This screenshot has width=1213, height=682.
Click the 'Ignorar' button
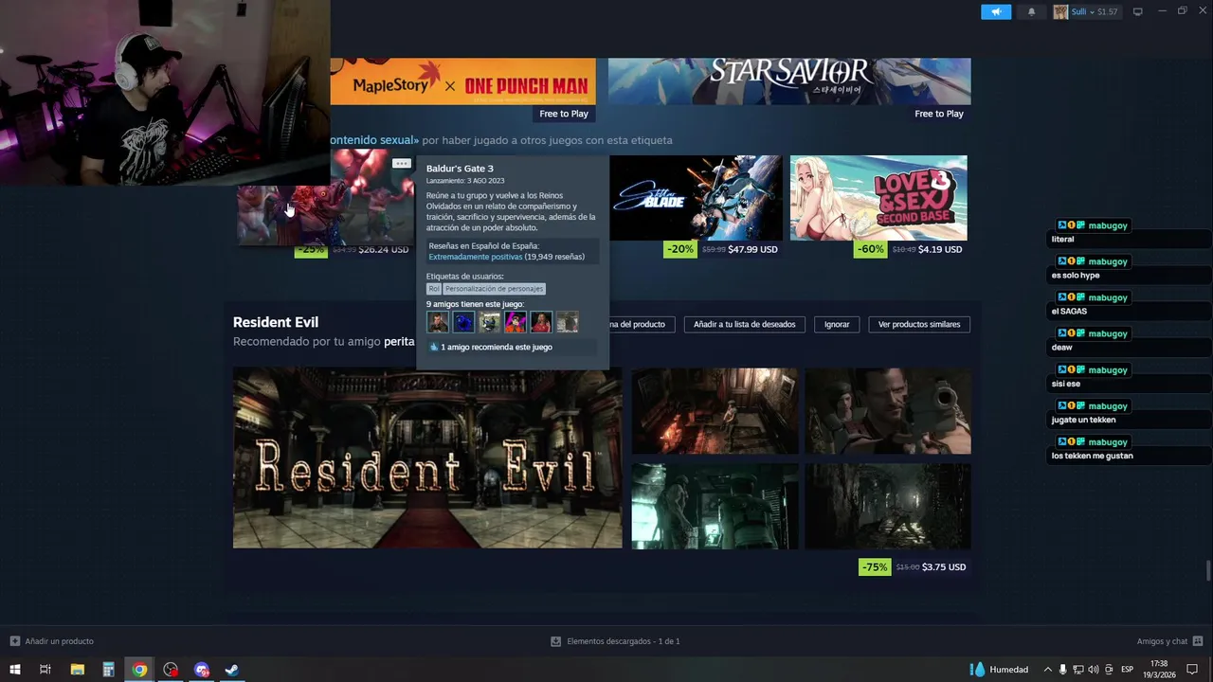pyautogui.click(x=837, y=324)
